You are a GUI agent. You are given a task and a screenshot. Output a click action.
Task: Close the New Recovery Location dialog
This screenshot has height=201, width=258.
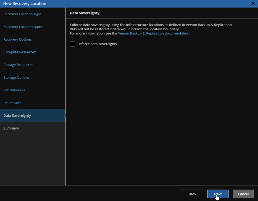point(253,4)
